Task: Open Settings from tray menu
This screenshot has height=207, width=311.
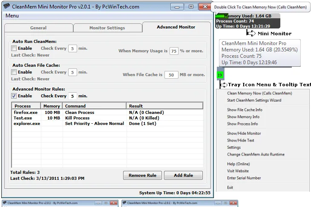Action: click(x=234, y=147)
